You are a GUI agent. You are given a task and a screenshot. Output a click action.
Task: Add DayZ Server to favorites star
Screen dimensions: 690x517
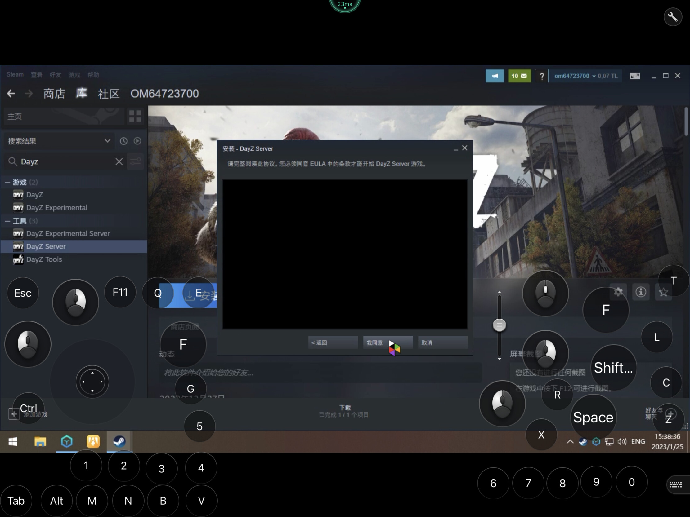coord(663,292)
